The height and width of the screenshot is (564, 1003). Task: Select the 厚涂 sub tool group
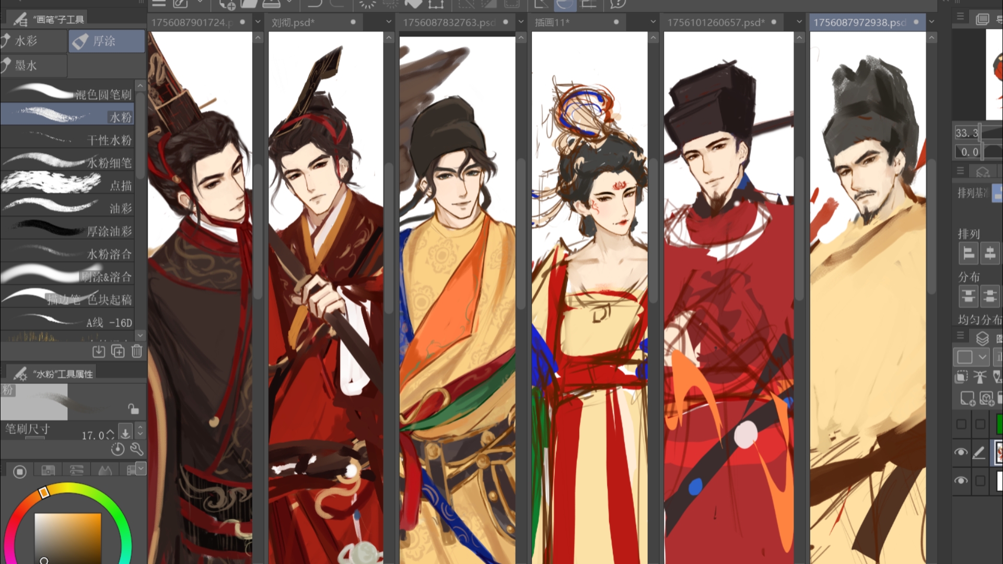coord(107,41)
